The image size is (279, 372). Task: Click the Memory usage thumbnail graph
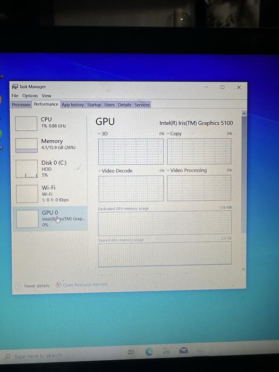(27, 145)
